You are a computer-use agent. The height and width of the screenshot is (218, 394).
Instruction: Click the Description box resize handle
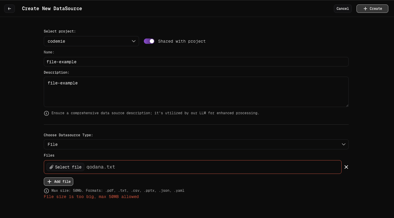tap(347, 105)
